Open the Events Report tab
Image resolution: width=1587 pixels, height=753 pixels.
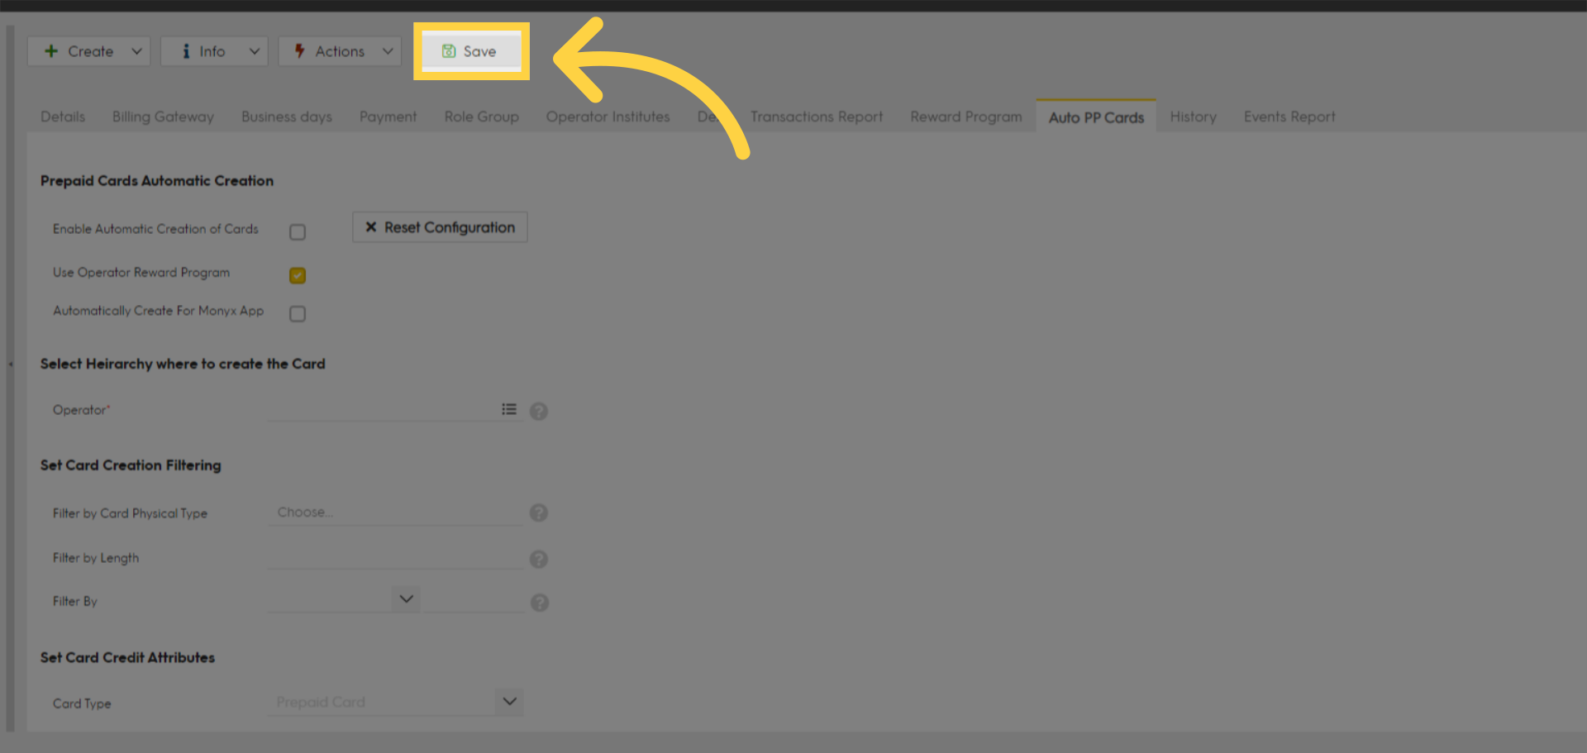(x=1289, y=117)
